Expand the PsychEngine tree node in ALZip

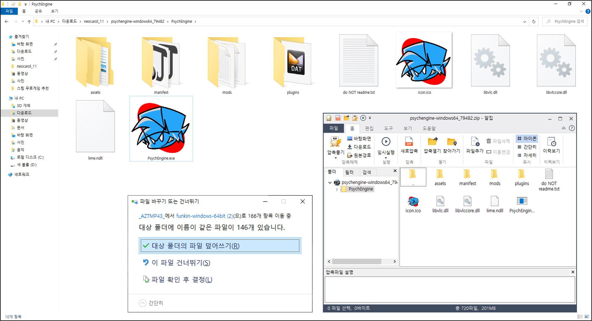(x=337, y=189)
